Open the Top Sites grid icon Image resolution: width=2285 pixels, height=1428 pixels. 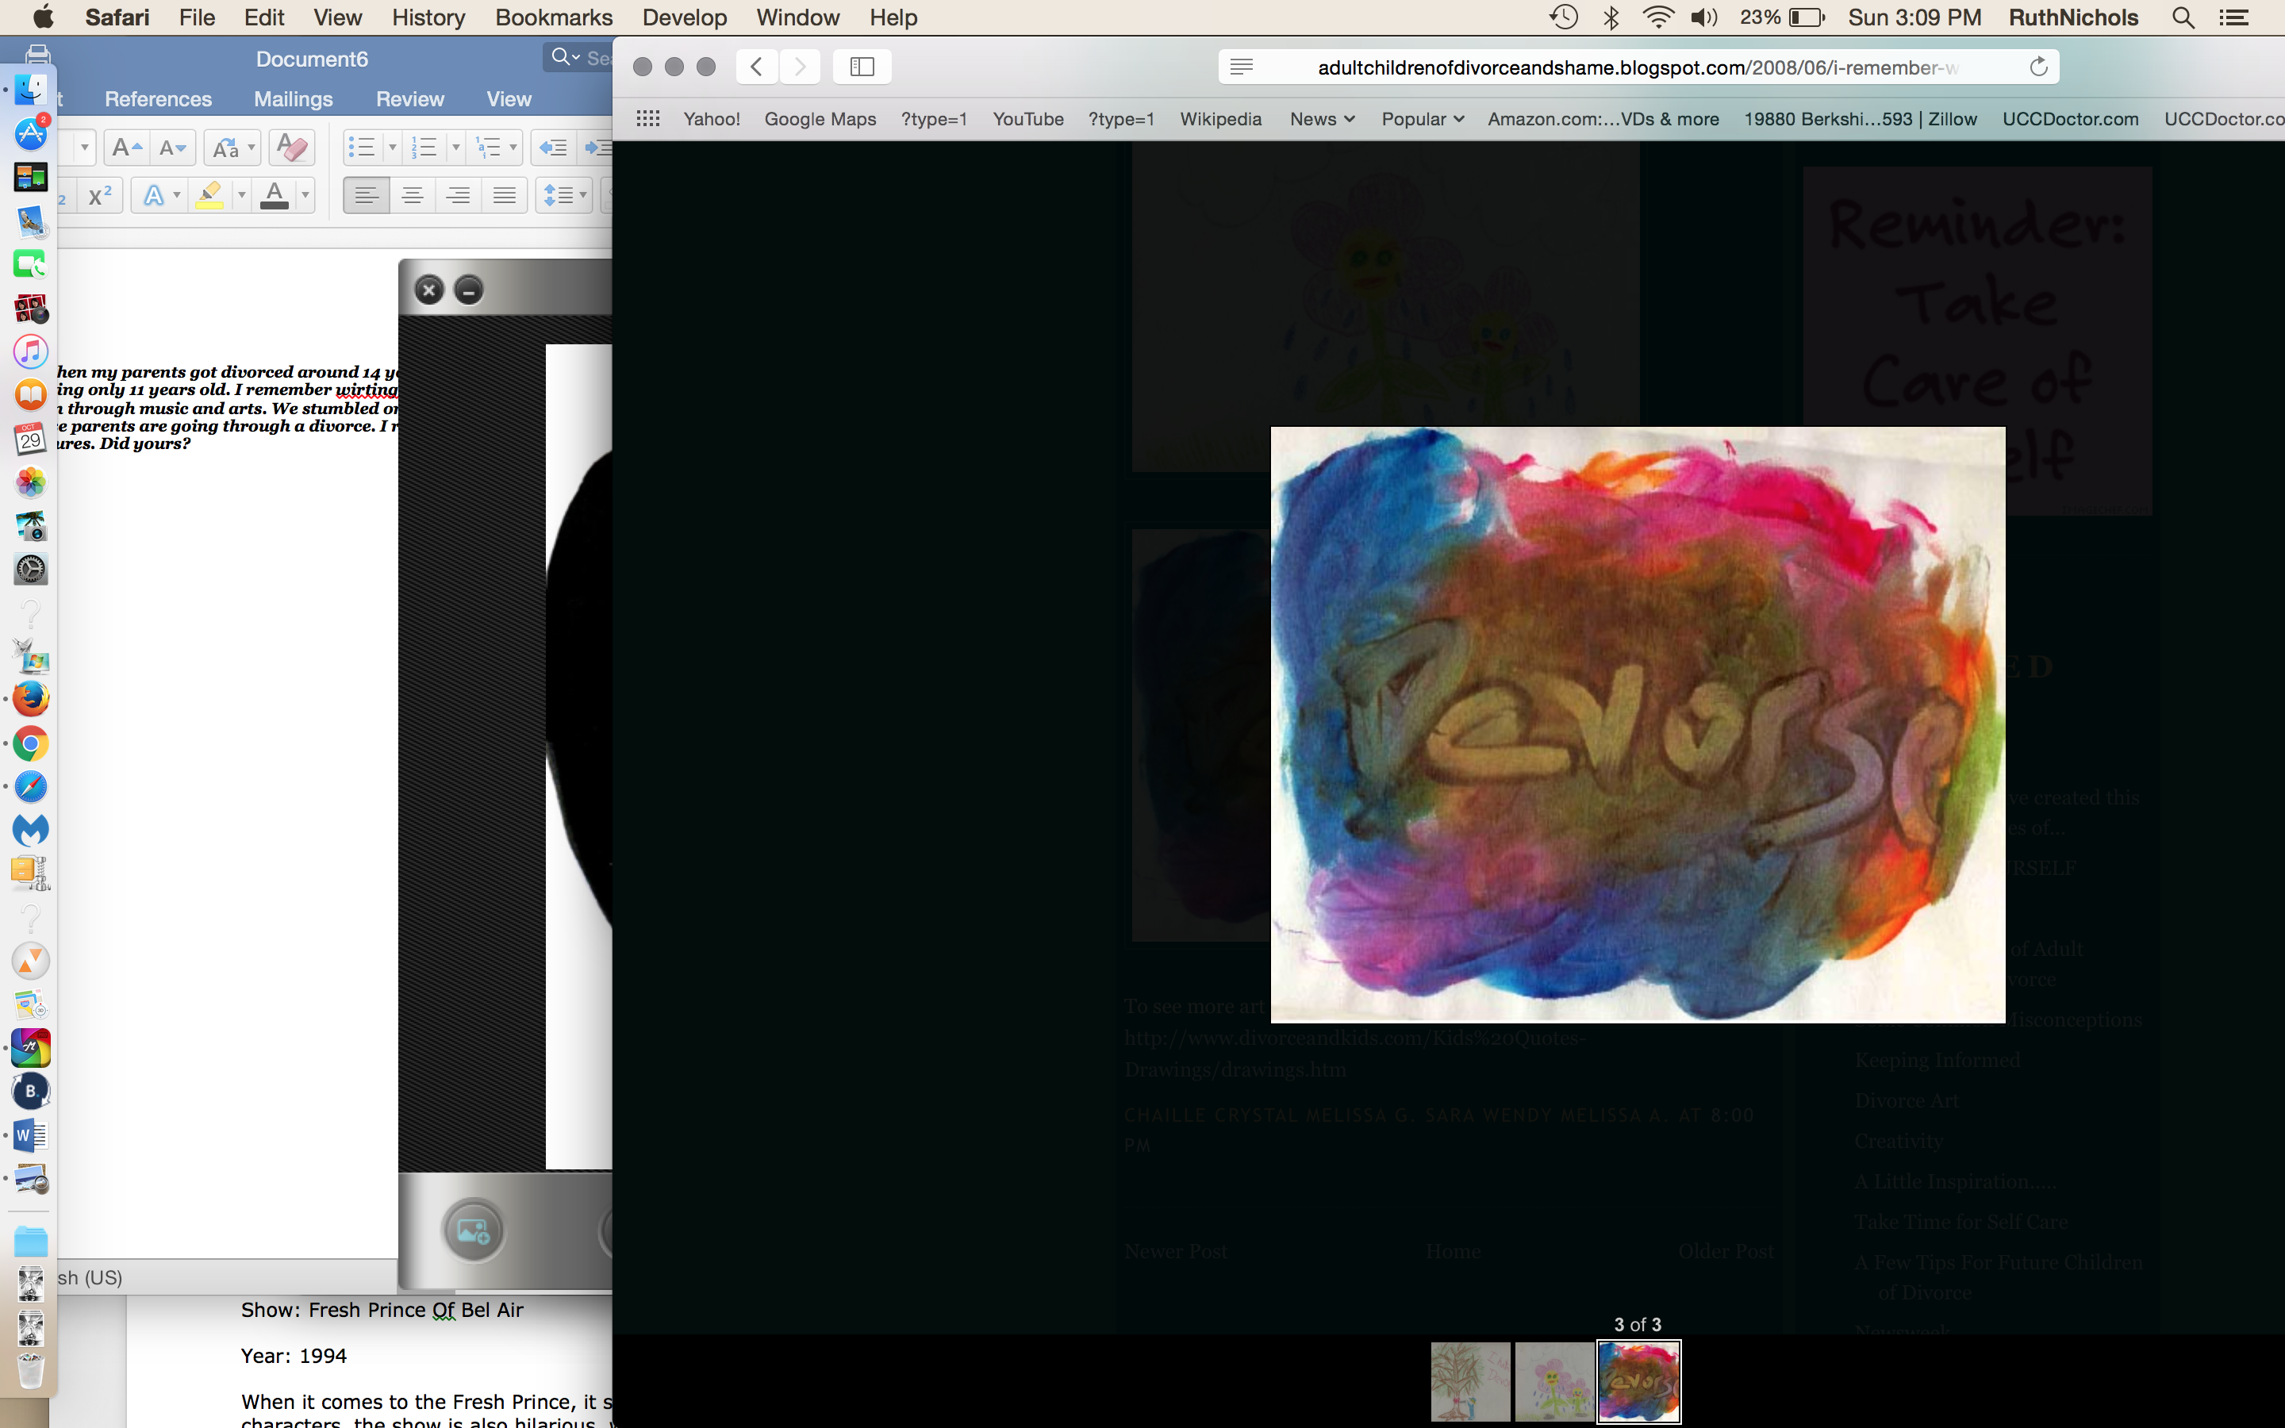(647, 119)
